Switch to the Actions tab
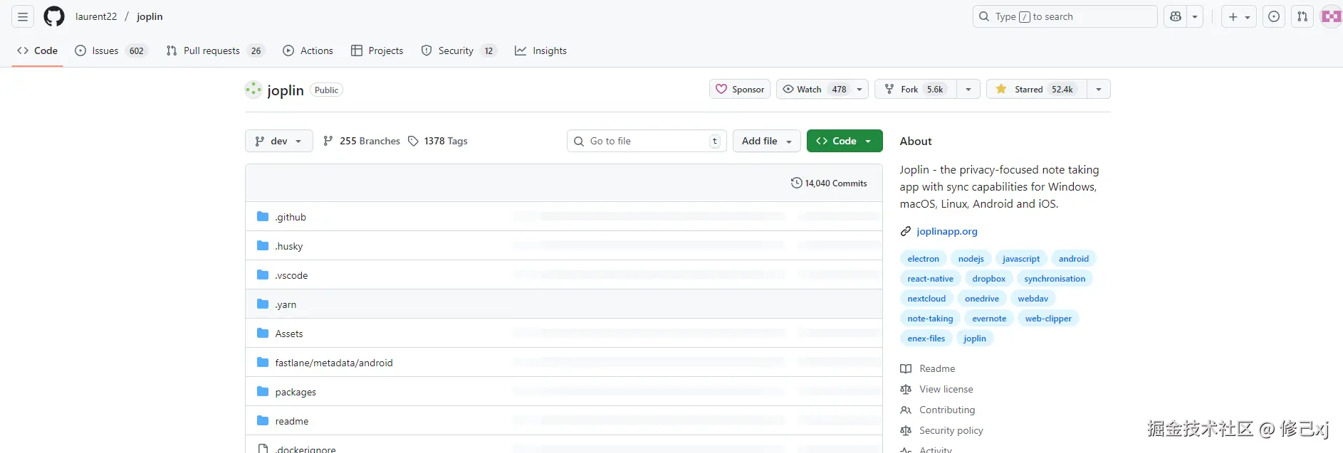 (308, 50)
